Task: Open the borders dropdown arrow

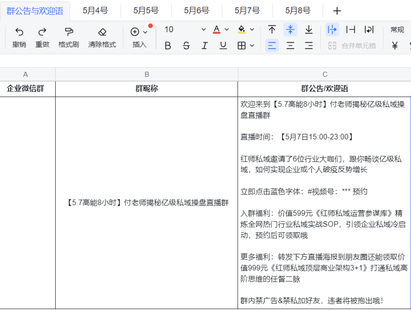Action: click(252, 46)
